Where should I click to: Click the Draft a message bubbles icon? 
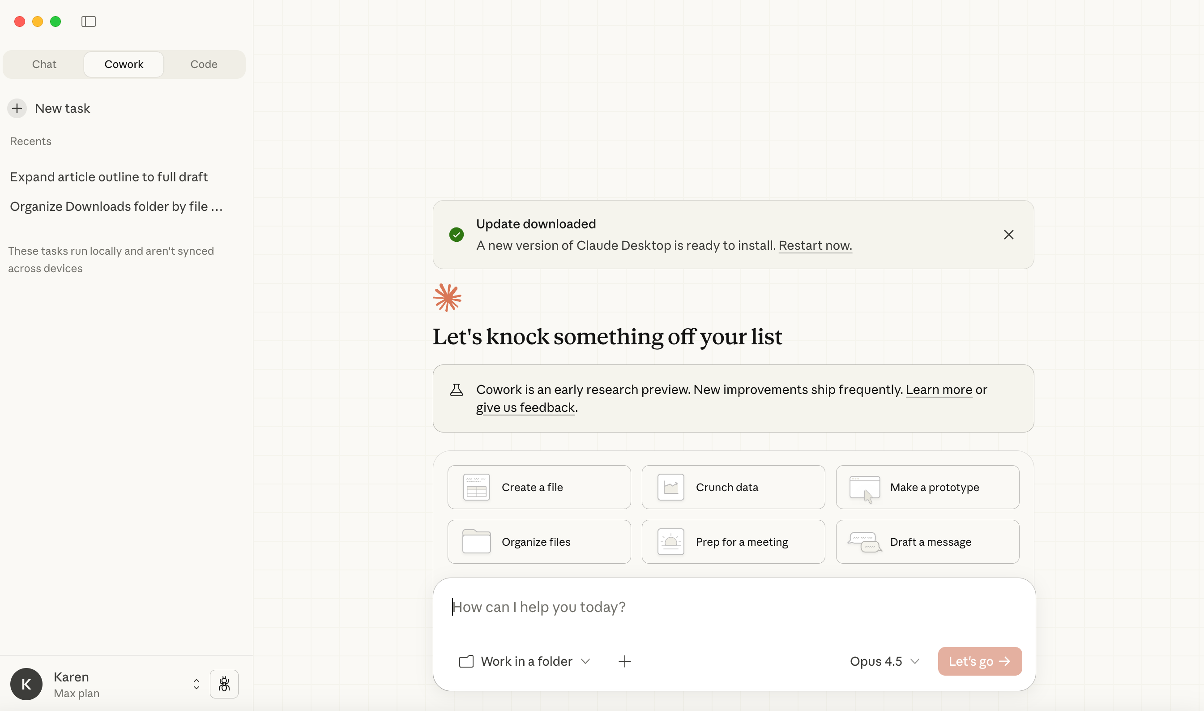(x=864, y=542)
